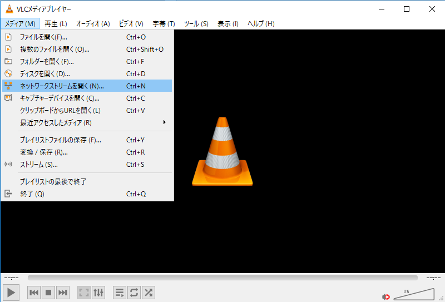
Task: Open the 表示 (I) menu
Action: point(228,23)
